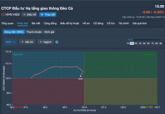Viewport: 165px width, 114px height.
Task: Follow the stock with Theo dõi
Action: click(48, 15)
